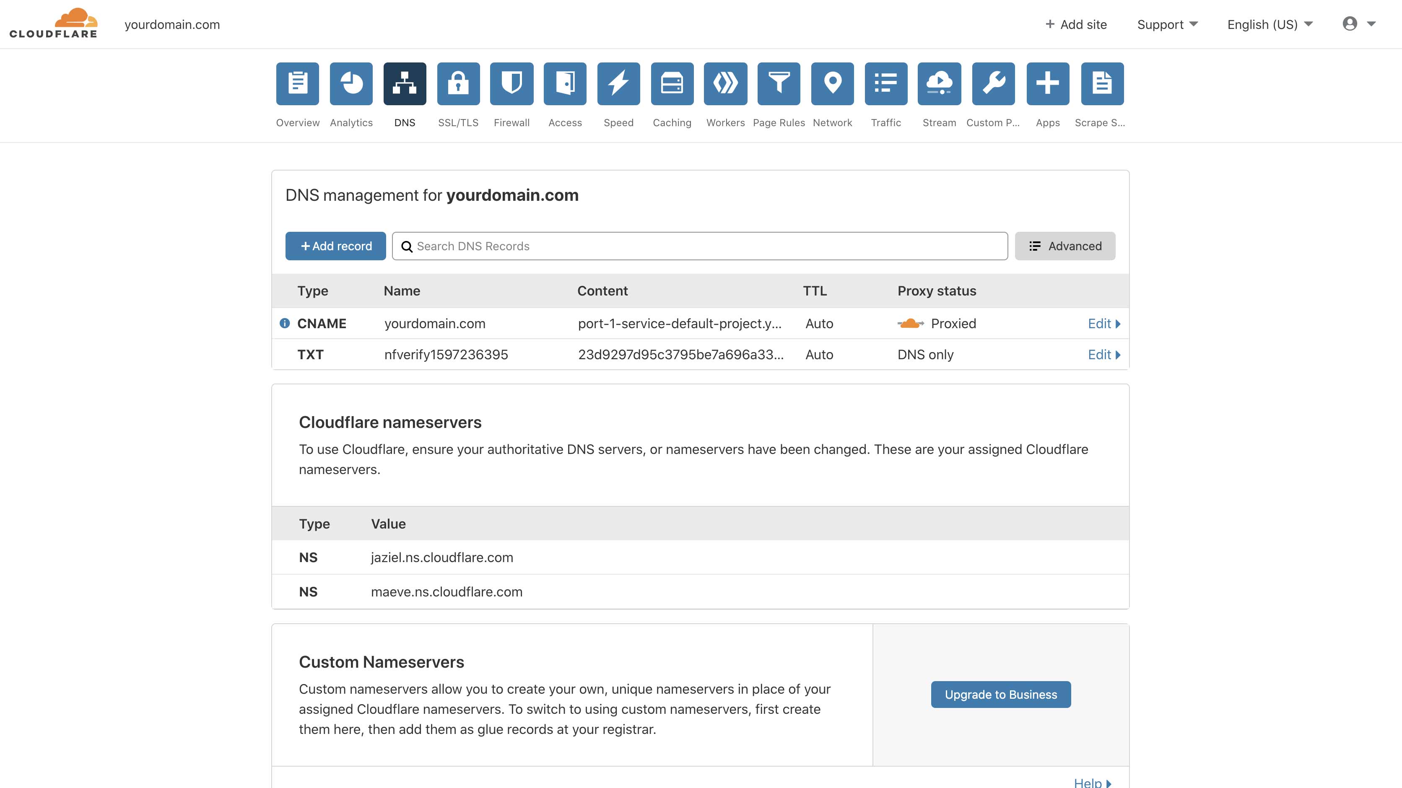Open the Traffic list icon
The width and height of the screenshot is (1402, 788).
tap(886, 84)
